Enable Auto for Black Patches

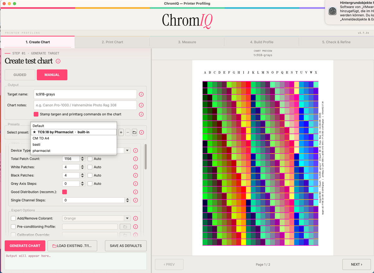[90, 175]
